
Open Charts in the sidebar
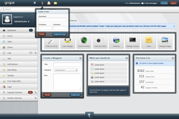pyautogui.click(x=19, y=47)
